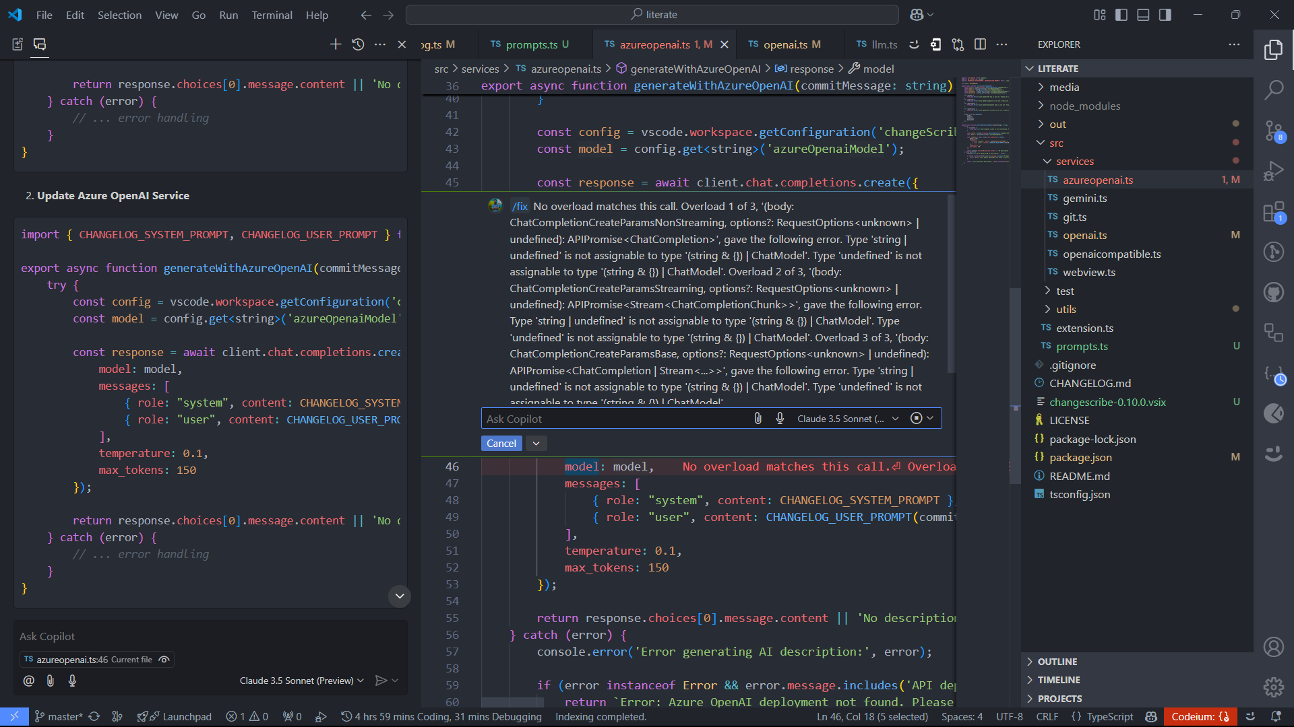This screenshot has width=1294, height=727.
Task: Open the Source Control view icon
Action: pyautogui.click(x=1273, y=131)
